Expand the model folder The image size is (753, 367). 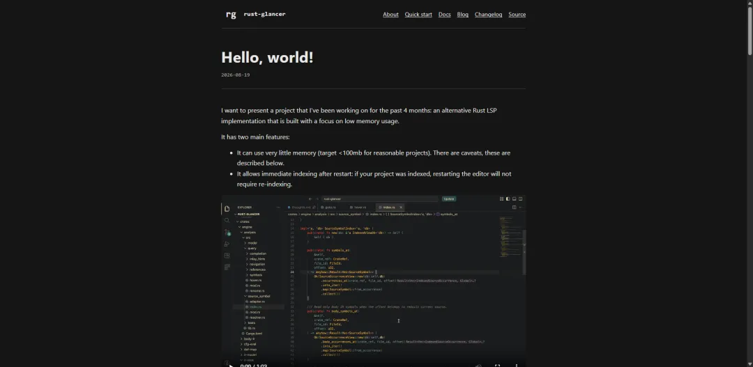(x=252, y=243)
